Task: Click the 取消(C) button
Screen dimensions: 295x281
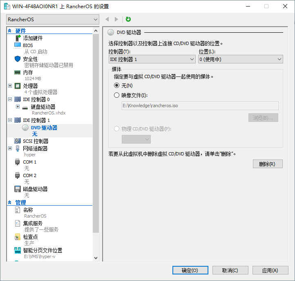Action: pos(230,270)
